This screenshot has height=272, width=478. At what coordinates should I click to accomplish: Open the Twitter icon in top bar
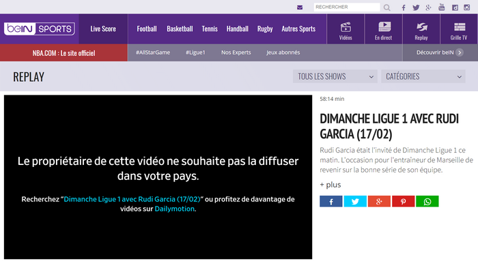point(416,7)
